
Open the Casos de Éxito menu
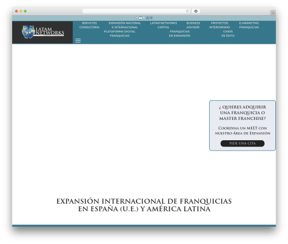[228, 33]
